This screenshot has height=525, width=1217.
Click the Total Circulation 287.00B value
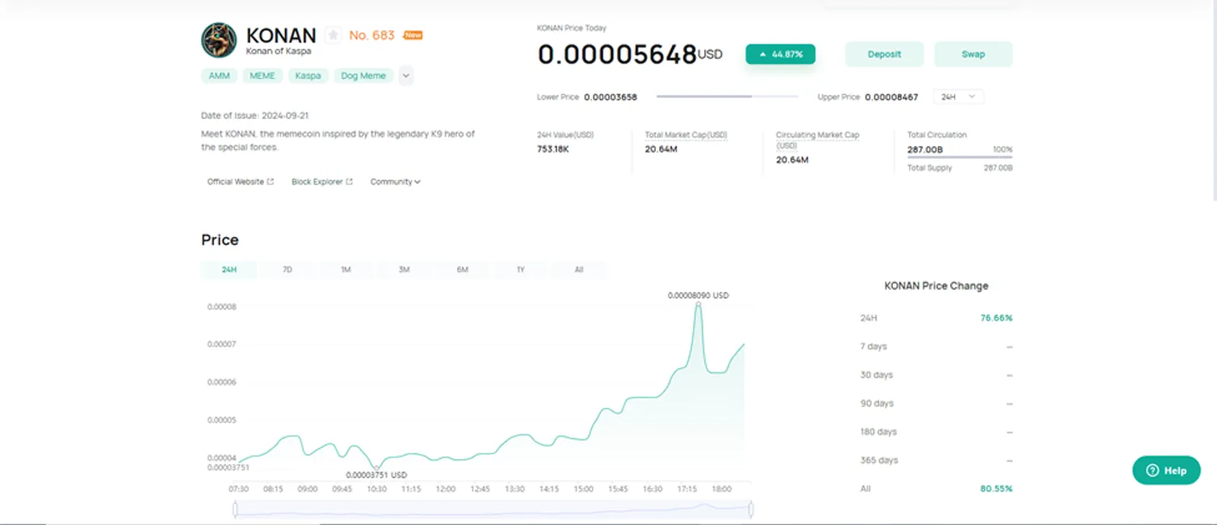click(x=925, y=150)
